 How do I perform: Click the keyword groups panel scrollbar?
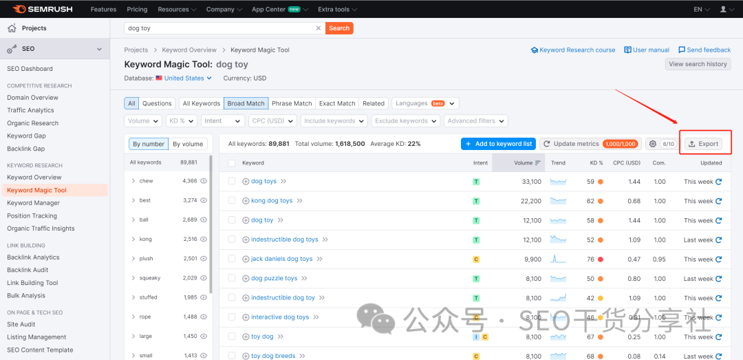coord(211,223)
